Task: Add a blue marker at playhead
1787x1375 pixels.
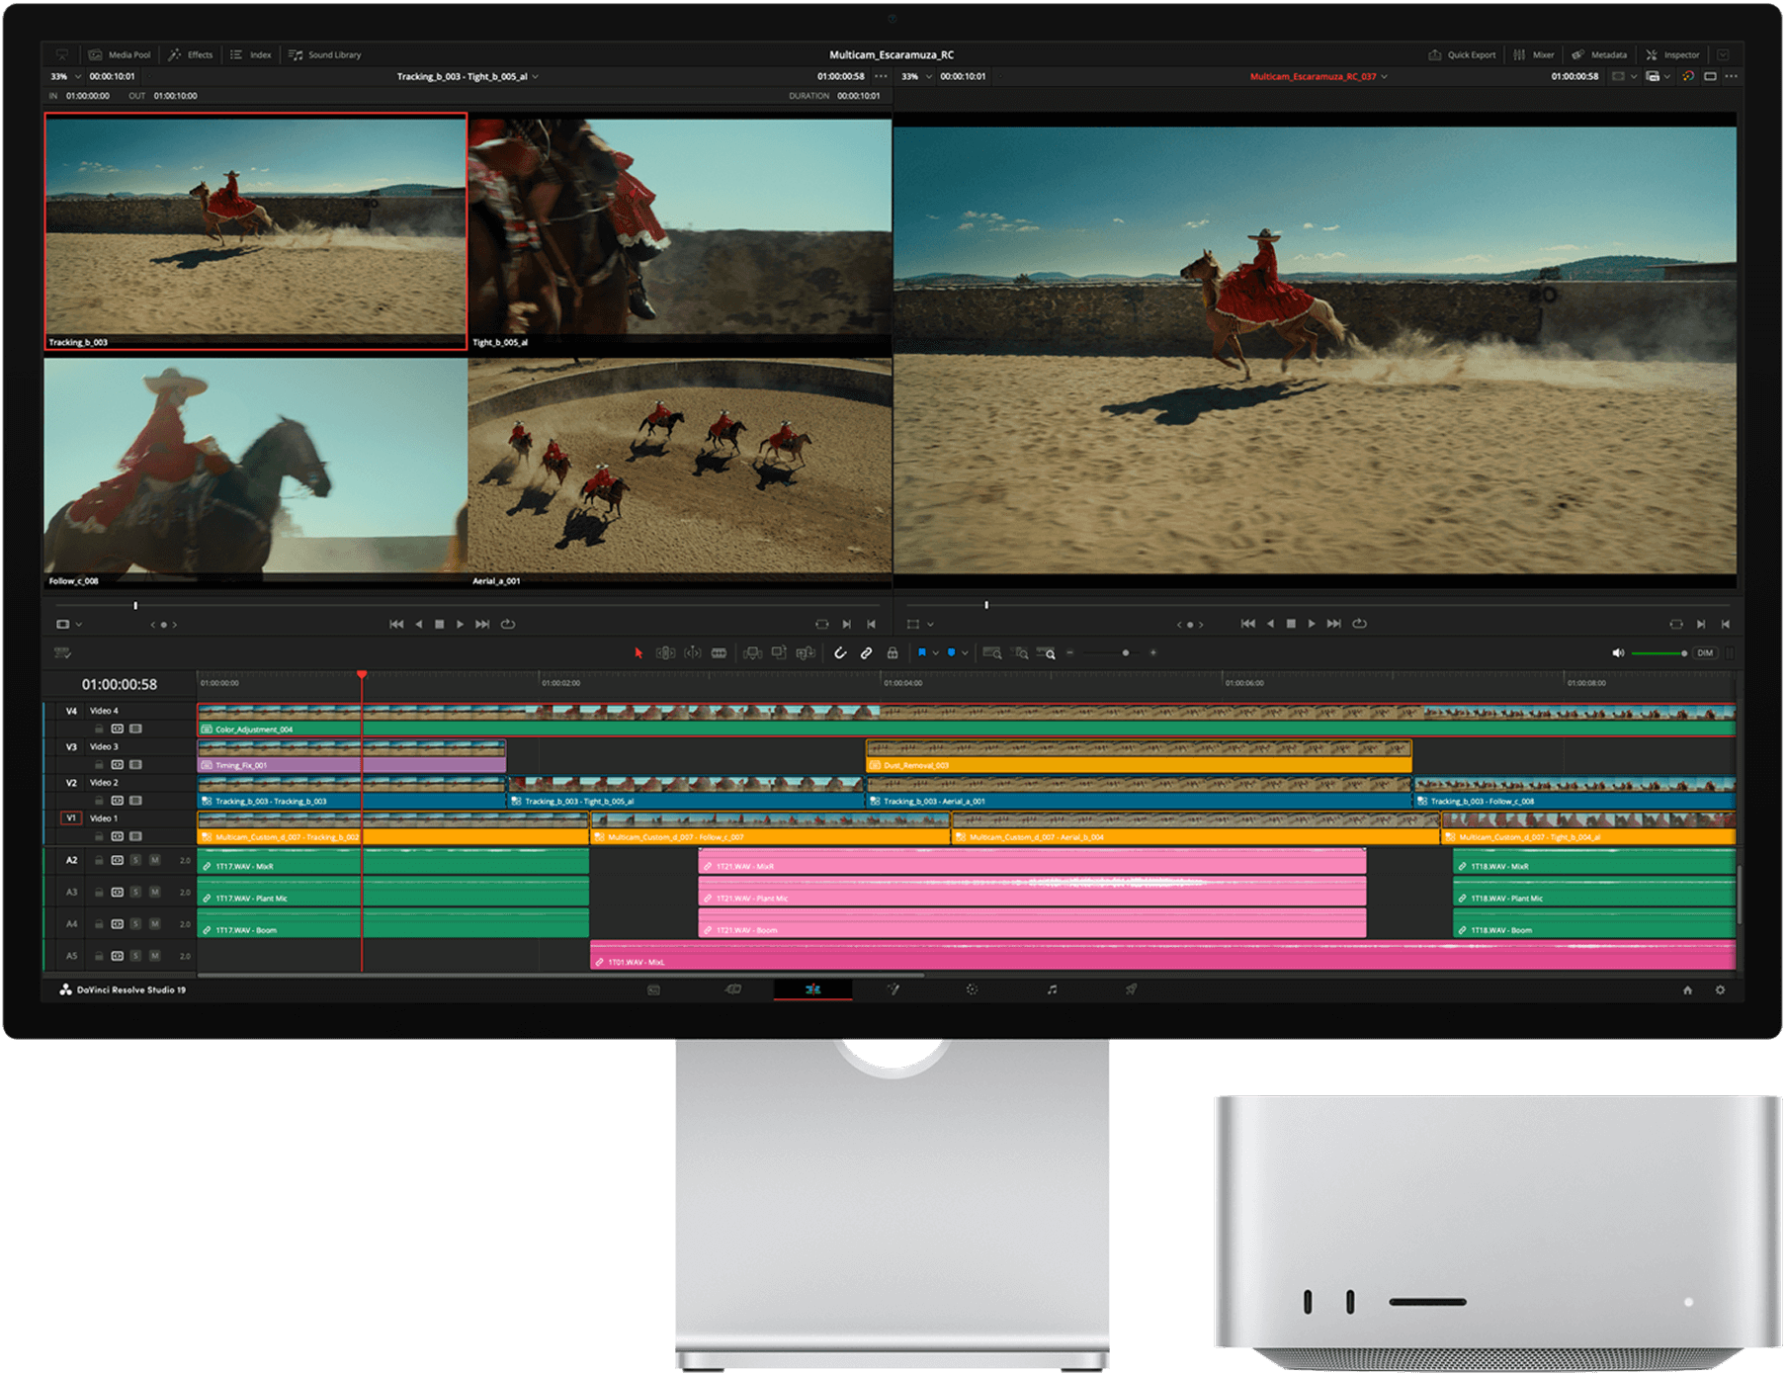Action: pyautogui.click(x=951, y=652)
